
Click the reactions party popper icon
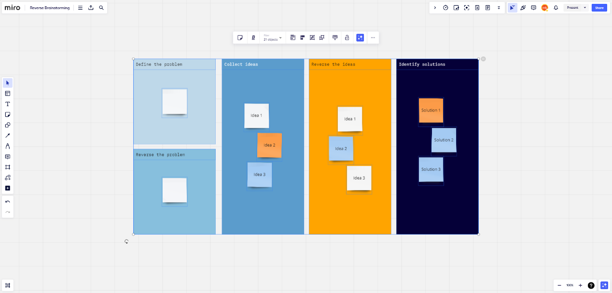point(523,8)
